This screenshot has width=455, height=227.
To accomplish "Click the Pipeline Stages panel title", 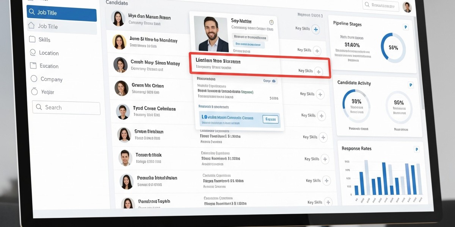I will pos(347,24).
